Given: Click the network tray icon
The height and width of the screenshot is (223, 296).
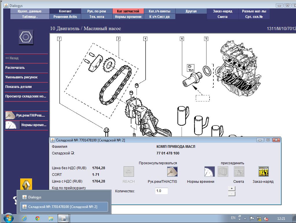Looking at the screenshot, I should click(259, 219).
